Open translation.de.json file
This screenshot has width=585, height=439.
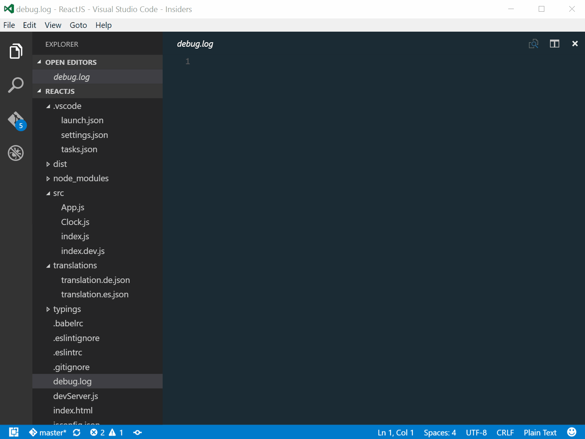97,280
